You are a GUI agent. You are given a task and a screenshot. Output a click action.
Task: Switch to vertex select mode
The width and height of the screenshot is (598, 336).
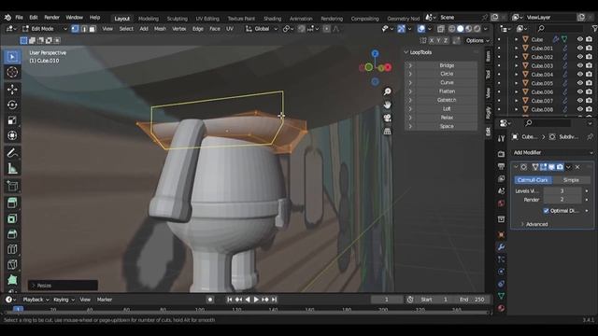(75, 29)
